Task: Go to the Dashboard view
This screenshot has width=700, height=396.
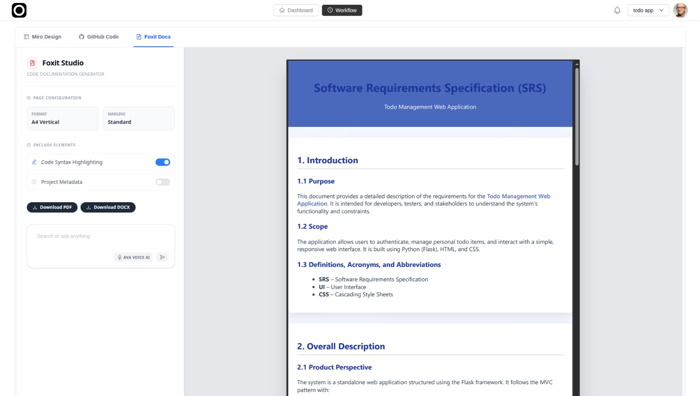Action: (296, 10)
